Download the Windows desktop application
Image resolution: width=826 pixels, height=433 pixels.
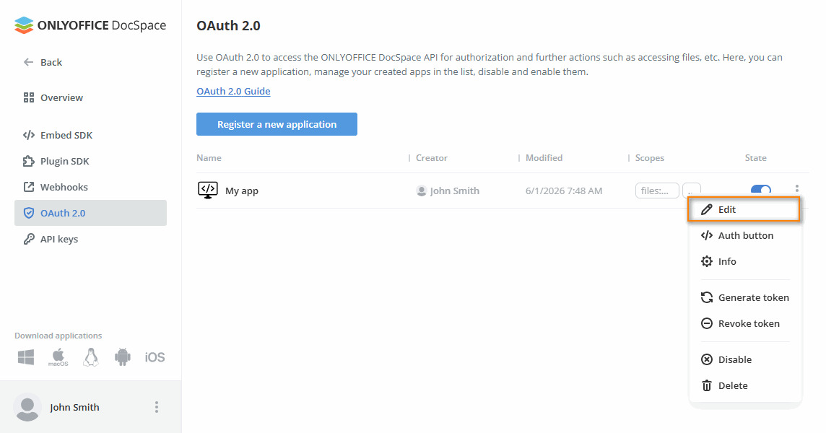point(26,357)
